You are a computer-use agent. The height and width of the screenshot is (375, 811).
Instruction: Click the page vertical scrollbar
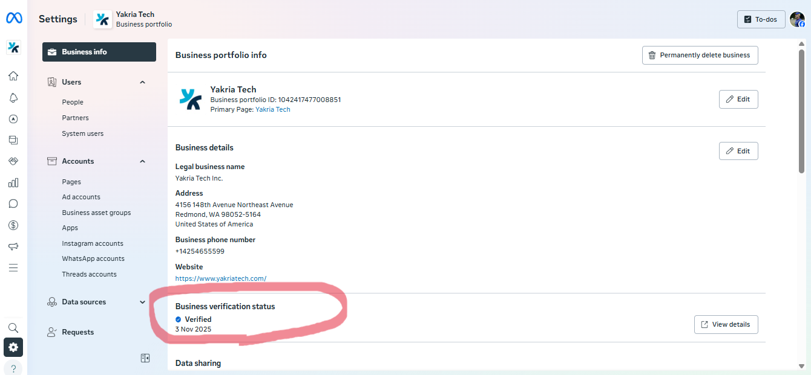(x=801, y=109)
